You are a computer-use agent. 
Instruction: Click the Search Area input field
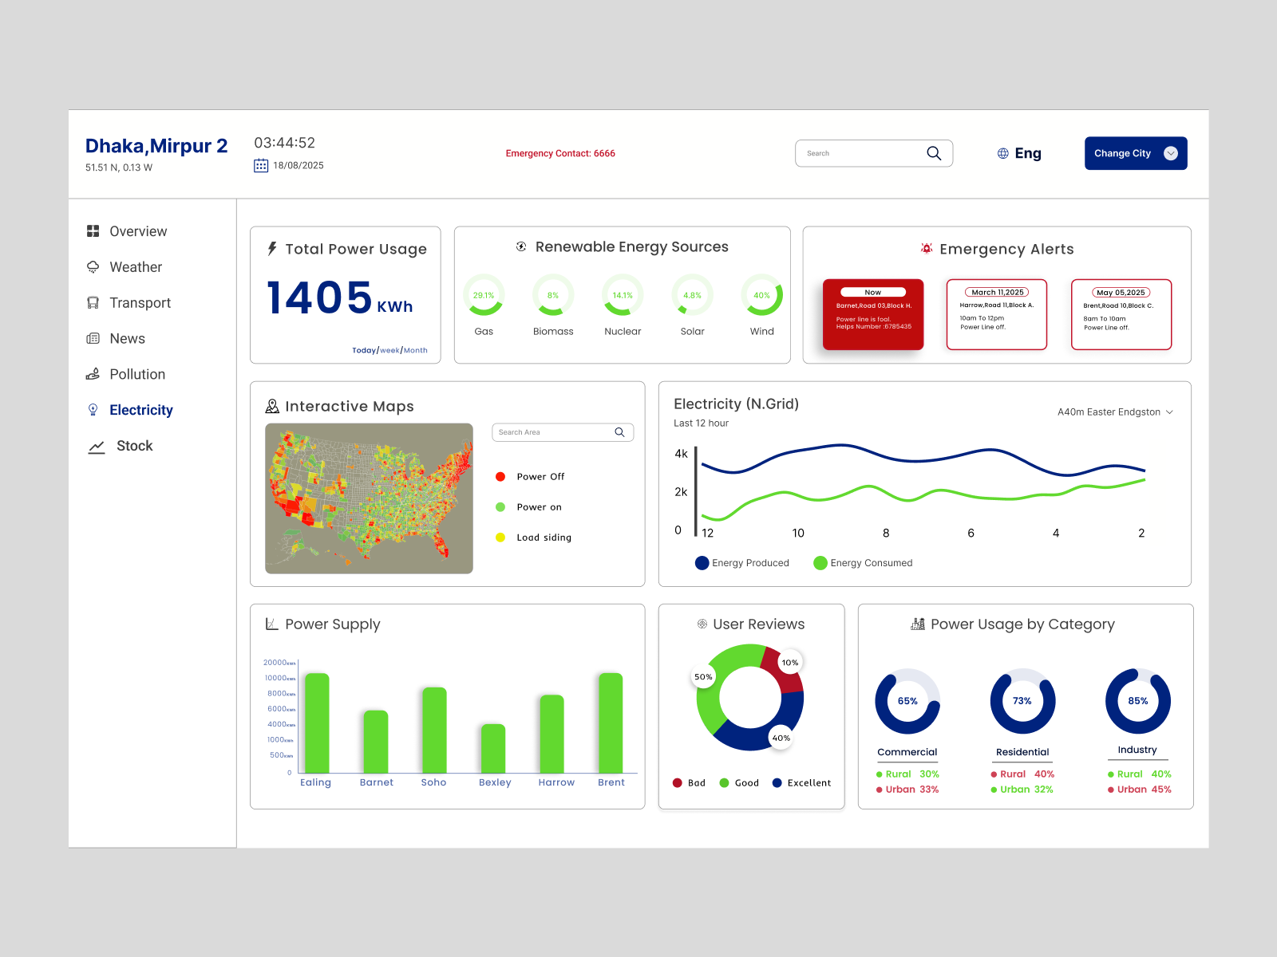point(551,431)
